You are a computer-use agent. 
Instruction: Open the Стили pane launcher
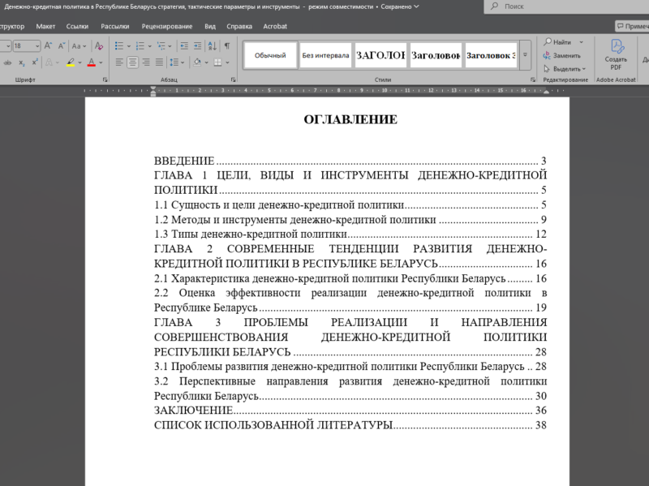[x=533, y=80]
